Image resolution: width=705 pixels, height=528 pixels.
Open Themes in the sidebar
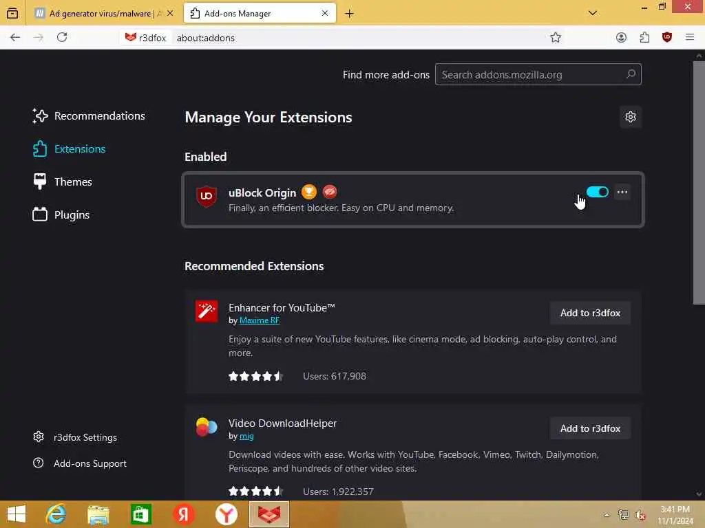pos(63,181)
